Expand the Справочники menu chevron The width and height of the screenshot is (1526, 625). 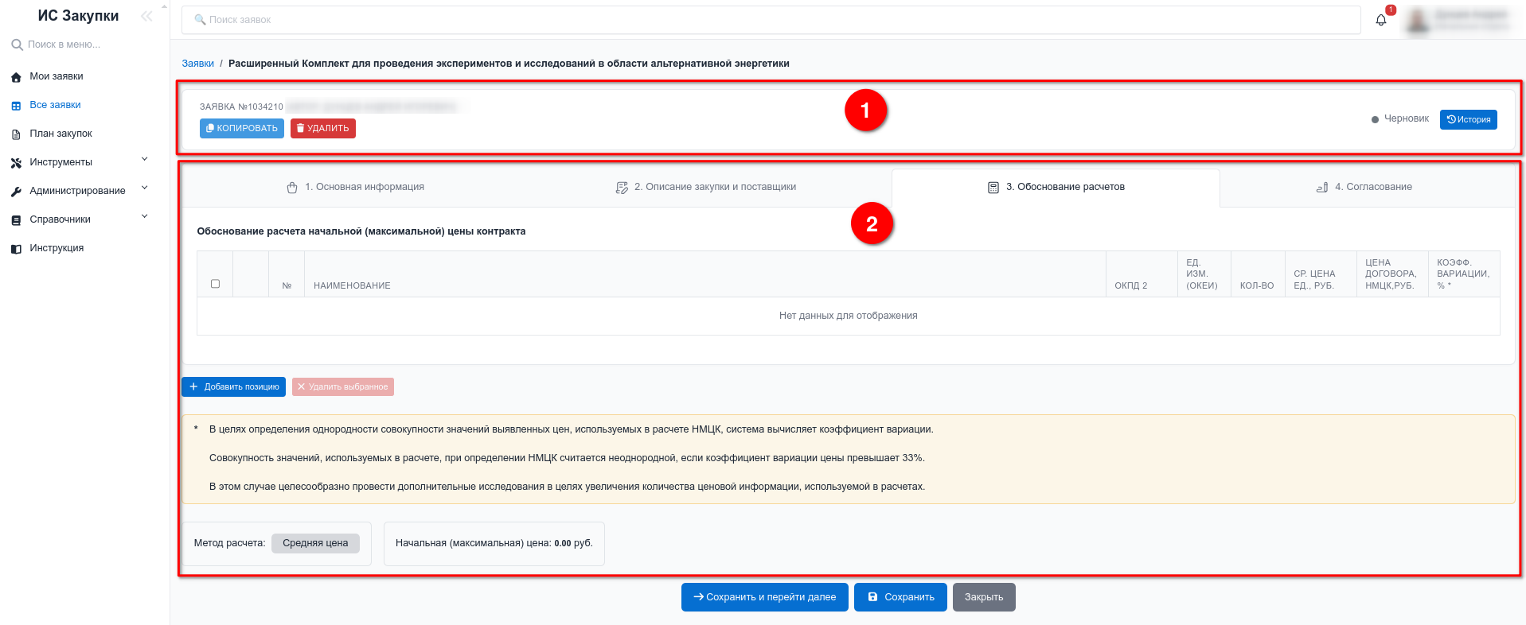click(145, 216)
